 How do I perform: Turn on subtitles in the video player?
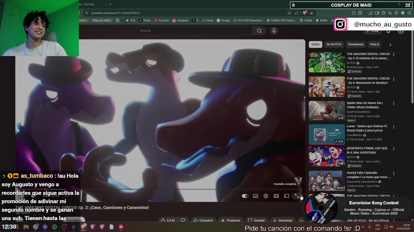click(x=256, y=196)
